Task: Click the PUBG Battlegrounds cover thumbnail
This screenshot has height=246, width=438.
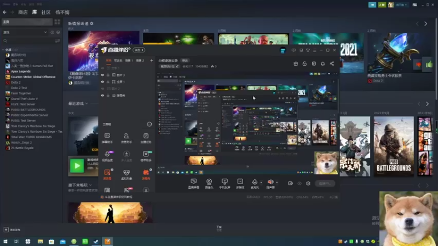Action: pos(394,146)
